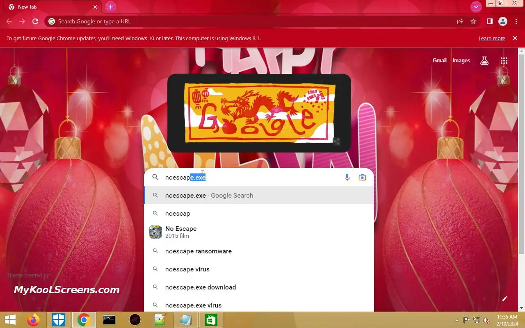
Task: Open the Windows Start button
Action: pyautogui.click(x=10, y=320)
